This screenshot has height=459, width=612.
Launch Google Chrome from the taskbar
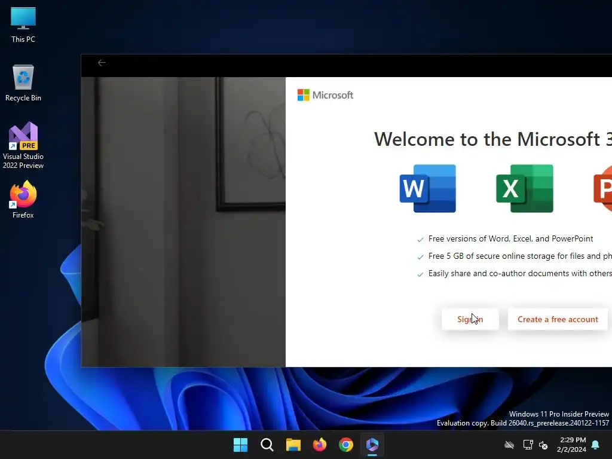(x=346, y=445)
